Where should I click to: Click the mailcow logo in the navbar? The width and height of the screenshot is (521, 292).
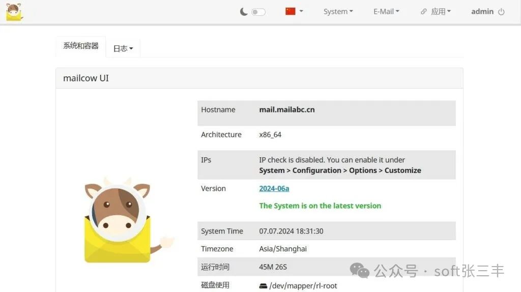[x=14, y=12]
